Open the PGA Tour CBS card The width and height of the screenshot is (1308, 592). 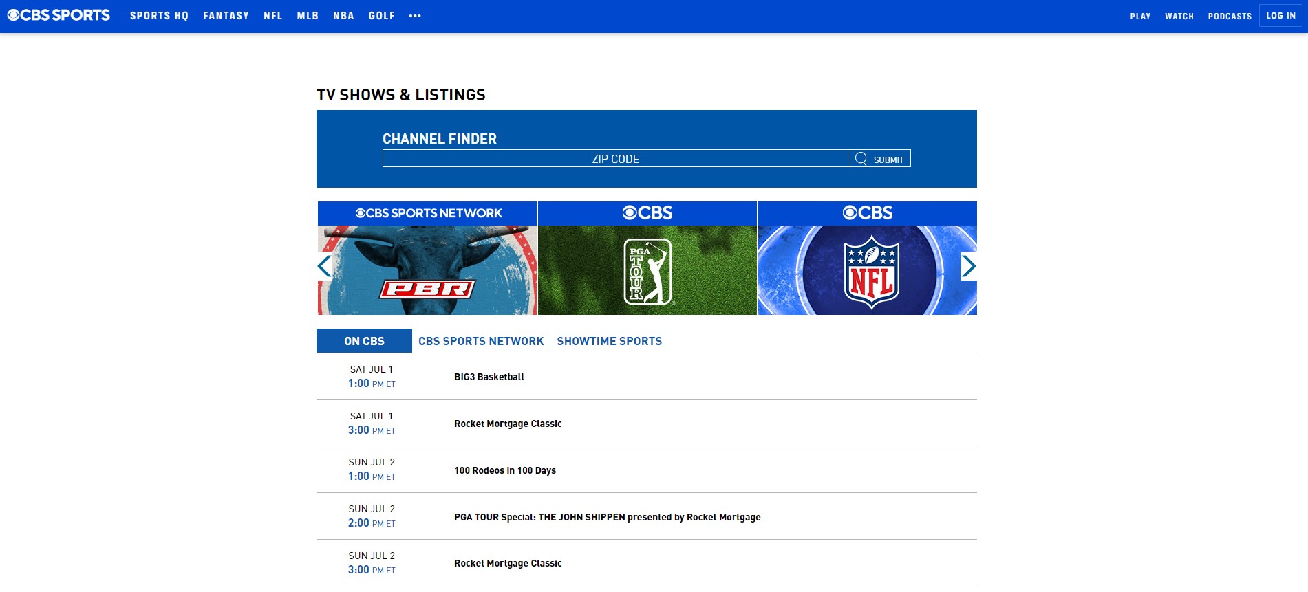point(647,259)
